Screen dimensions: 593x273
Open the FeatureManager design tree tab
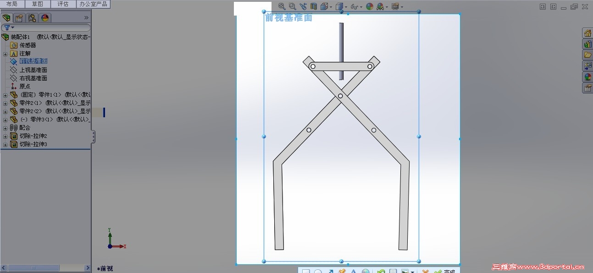click(x=6, y=18)
